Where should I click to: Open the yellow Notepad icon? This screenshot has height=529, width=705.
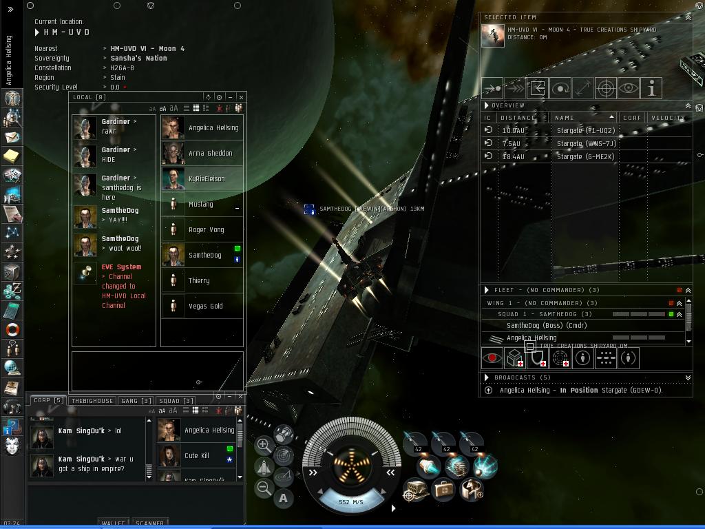(12, 156)
